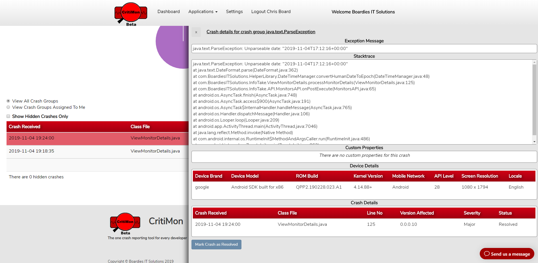This screenshot has height=263, width=538.
Task: Click the DateFormat.parse stacktrace line
Action: click(245, 70)
